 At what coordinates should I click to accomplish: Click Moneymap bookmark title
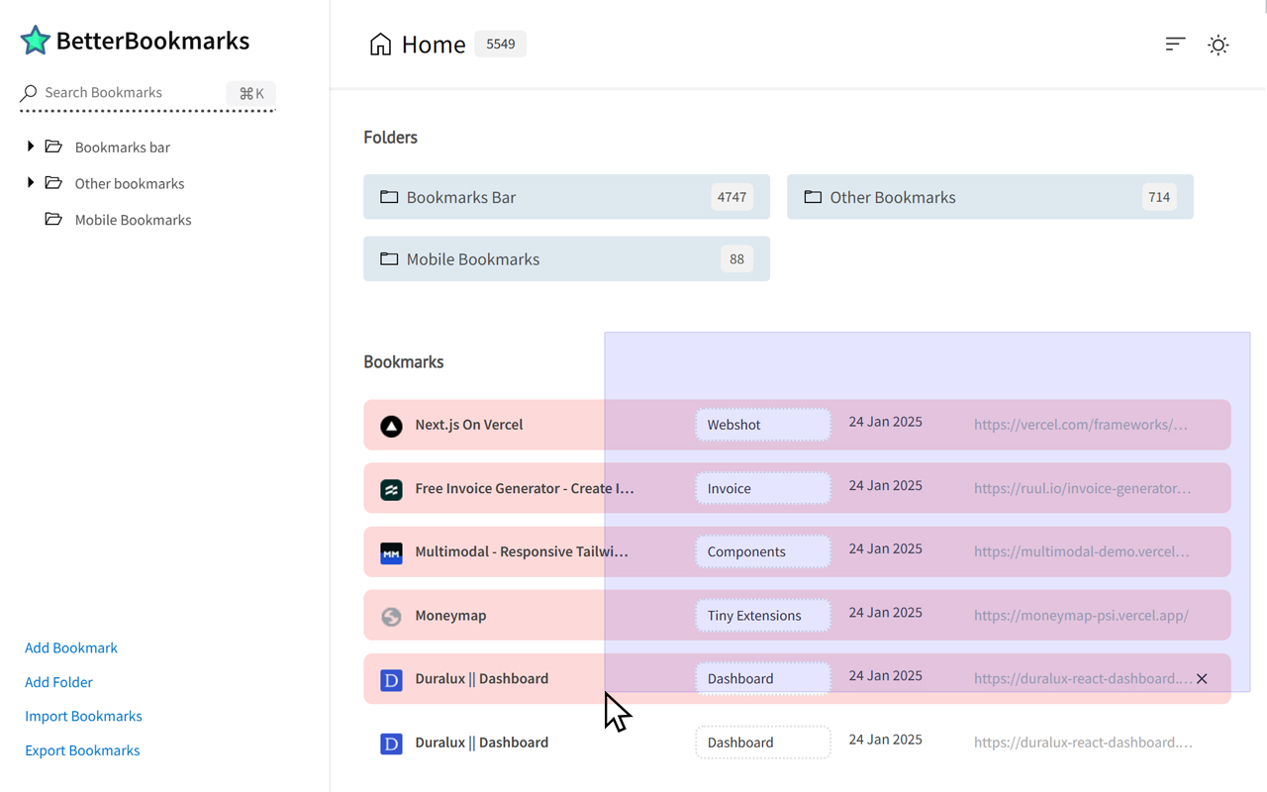pyautogui.click(x=450, y=616)
